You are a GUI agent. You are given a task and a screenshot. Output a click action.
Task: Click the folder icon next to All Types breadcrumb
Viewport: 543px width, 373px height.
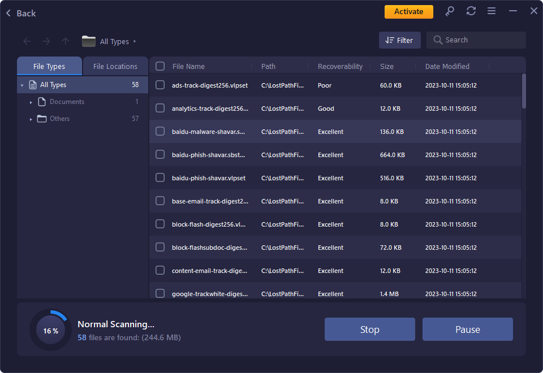pyautogui.click(x=89, y=41)
